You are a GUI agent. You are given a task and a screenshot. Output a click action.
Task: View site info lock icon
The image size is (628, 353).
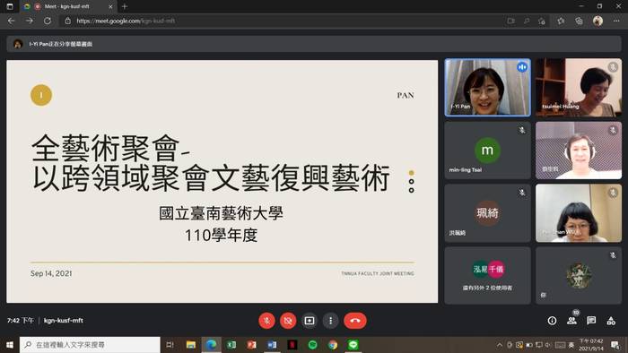[x=67, y=21]
